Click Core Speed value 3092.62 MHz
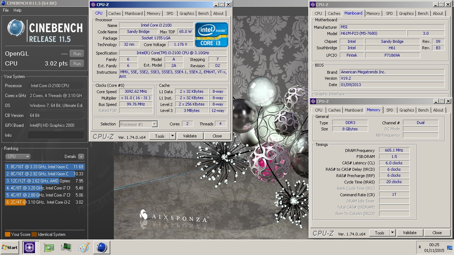The image size is (454, 255). [x=136, y=92]
